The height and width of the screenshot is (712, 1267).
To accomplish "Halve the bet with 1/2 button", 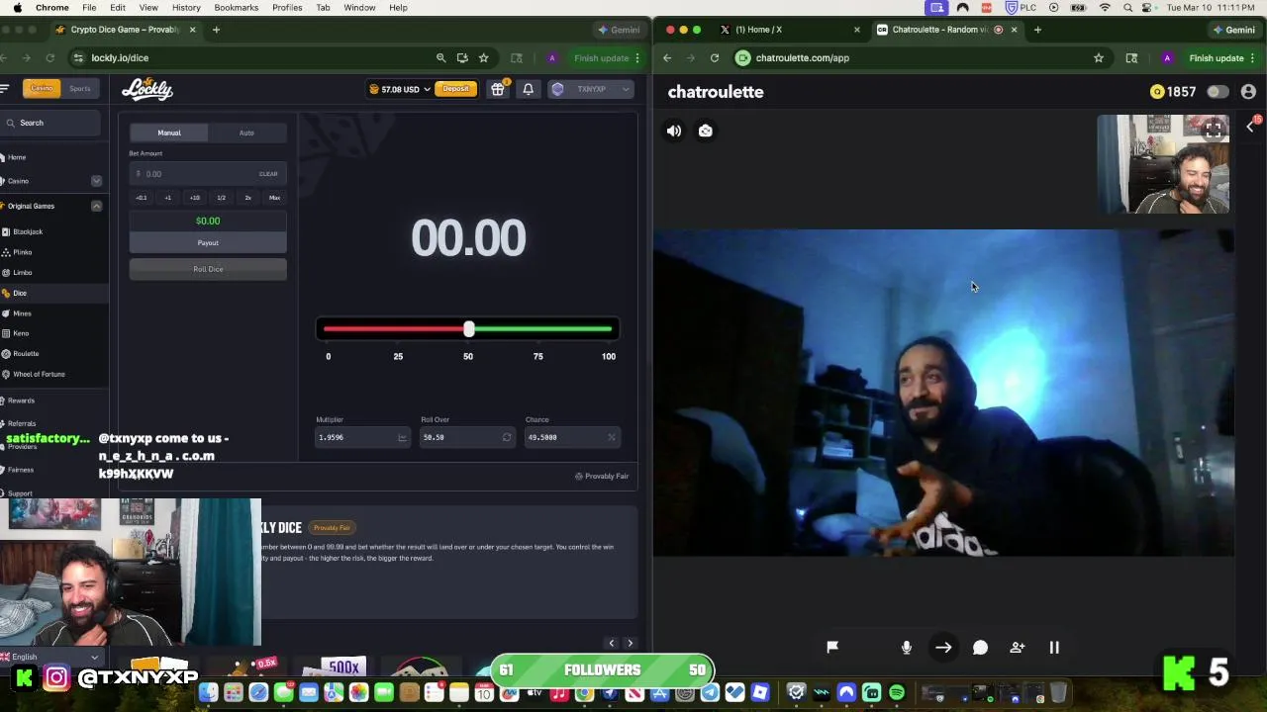I will [x=221, y=198].
